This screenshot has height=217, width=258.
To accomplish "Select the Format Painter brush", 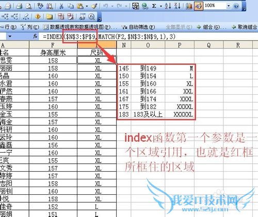I will [x=94, y=6].
